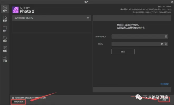
Task: Select the ID text under the version info
Action: (152, 12)
